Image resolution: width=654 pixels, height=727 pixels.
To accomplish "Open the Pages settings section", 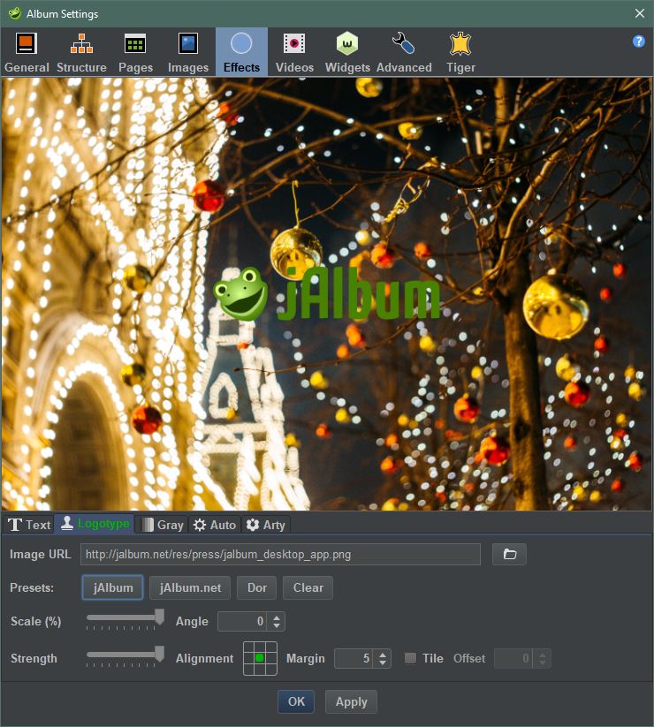I will (x=135, y=52).
